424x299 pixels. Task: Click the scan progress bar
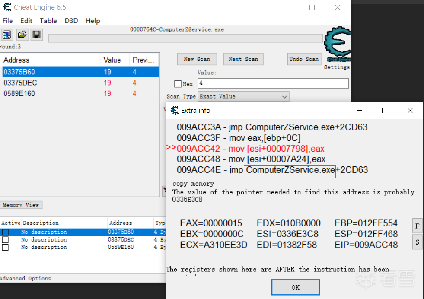point(186,38)
